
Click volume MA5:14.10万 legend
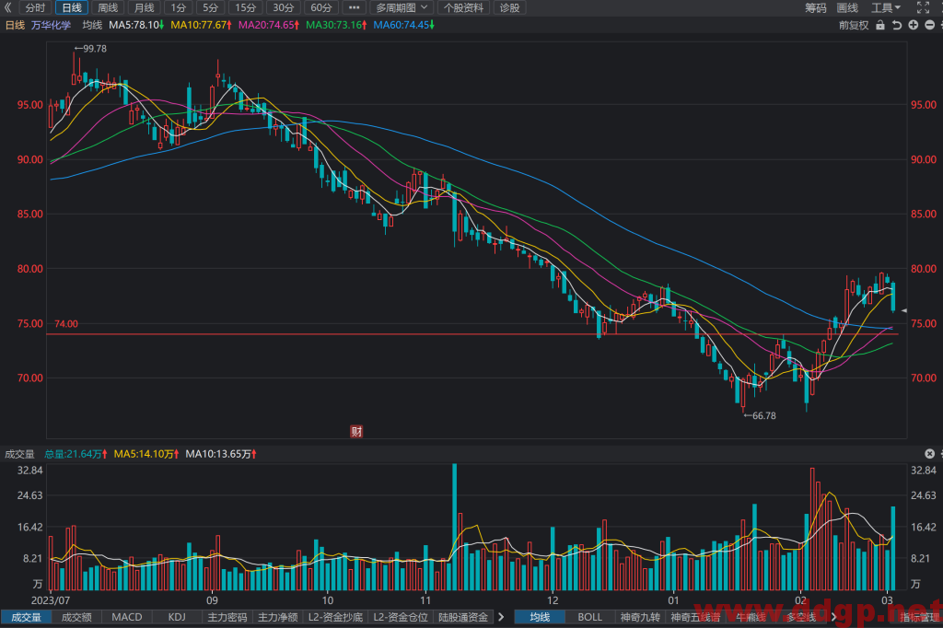[x=146, y=454]
